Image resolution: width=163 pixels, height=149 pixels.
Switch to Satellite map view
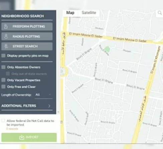coord(89,13)
